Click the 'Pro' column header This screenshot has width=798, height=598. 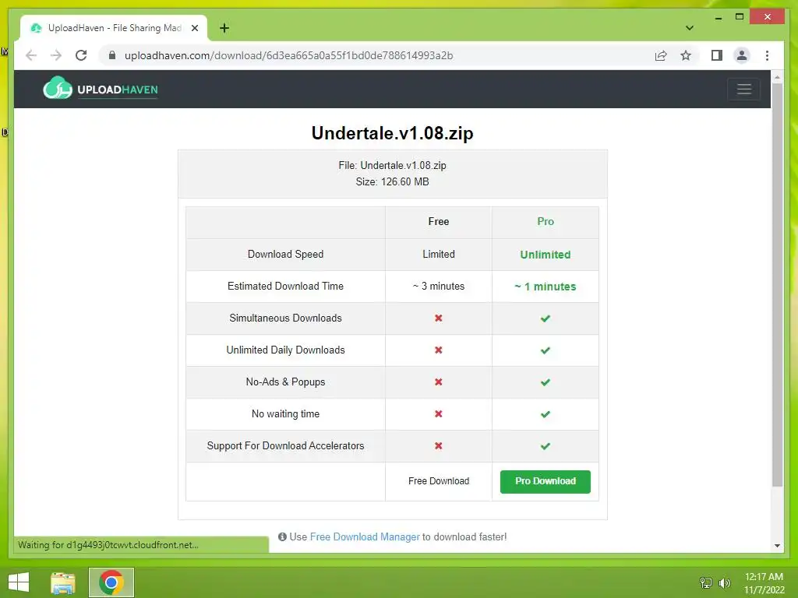pos(545,222)
